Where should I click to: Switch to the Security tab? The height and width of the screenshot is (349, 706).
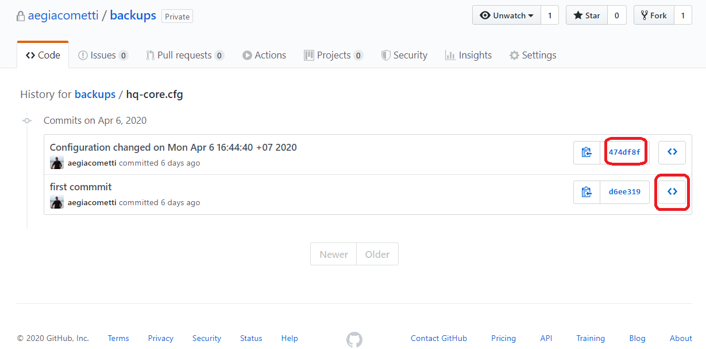404,55
